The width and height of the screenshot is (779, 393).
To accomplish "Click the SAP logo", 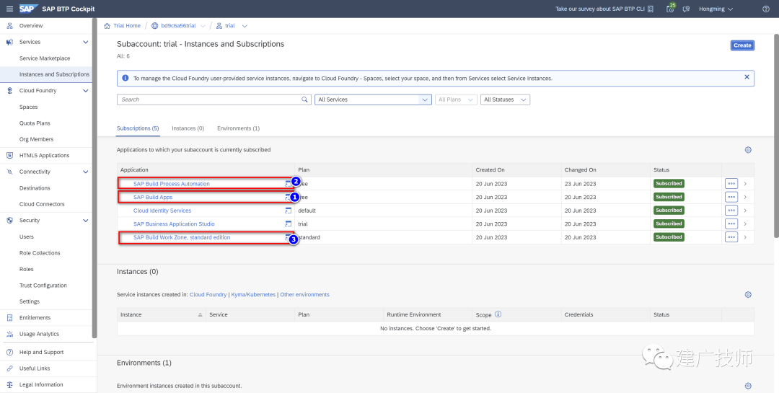I will [x=29, y=9].
